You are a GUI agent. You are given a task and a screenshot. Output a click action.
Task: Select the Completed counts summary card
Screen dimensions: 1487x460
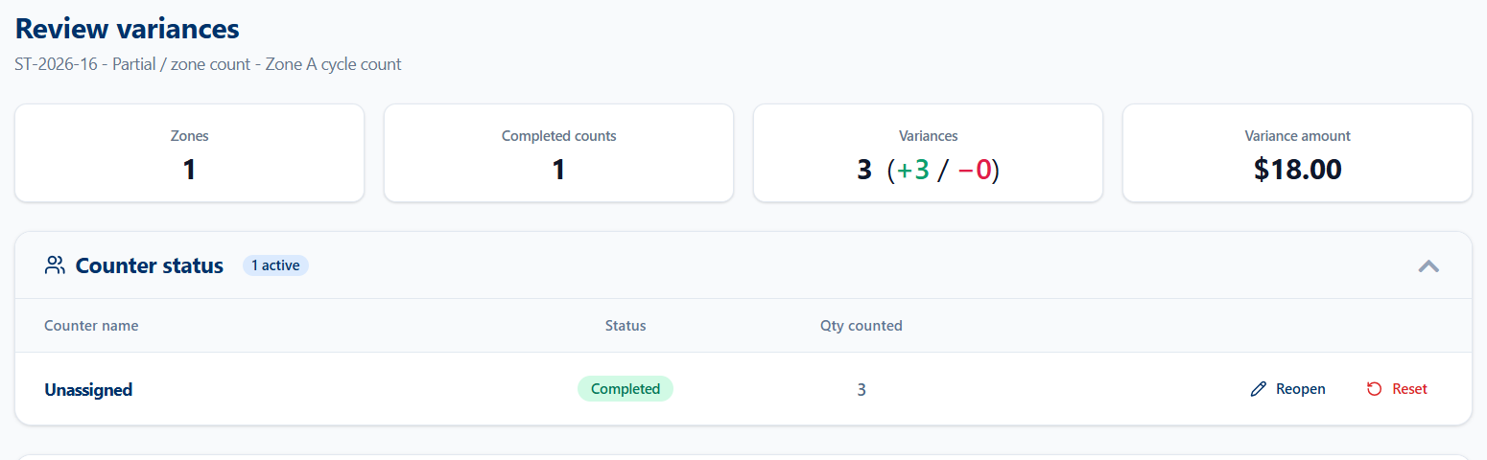[559, 153]
